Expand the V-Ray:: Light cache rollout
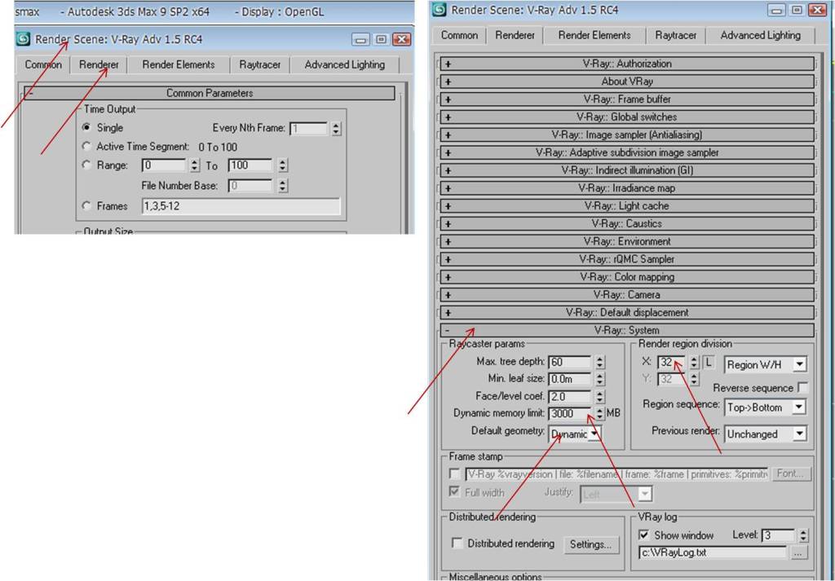 (x=627, y=206)
